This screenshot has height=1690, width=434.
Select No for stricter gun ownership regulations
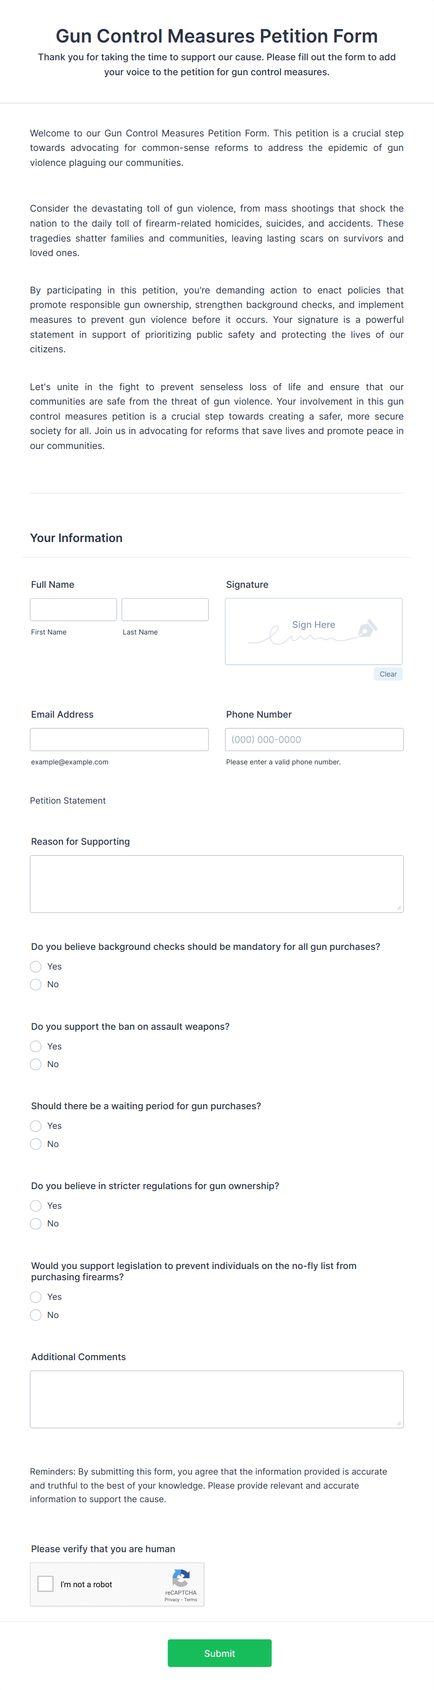(35, 1223)
